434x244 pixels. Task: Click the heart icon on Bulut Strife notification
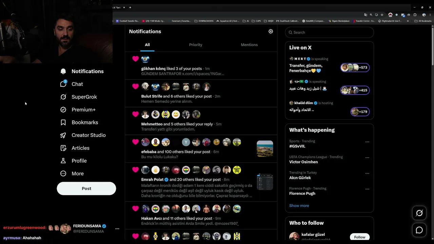coord(135,86)
